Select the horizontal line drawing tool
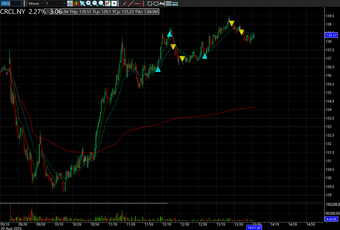The width and height of the screenshot is (340, 230). [x=137, y=3]
